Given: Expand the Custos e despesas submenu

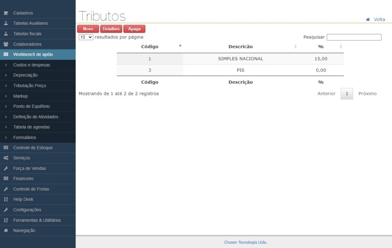Looking at the screenshot, I should pos(31,65).
